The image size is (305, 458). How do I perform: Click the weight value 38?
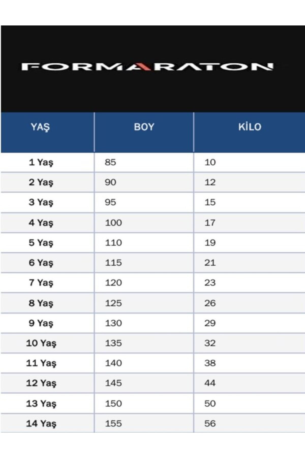coord(210,363)
